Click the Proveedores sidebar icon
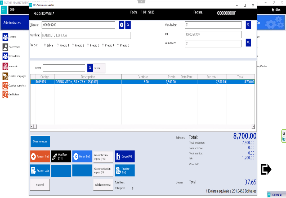 click(5, 47)
